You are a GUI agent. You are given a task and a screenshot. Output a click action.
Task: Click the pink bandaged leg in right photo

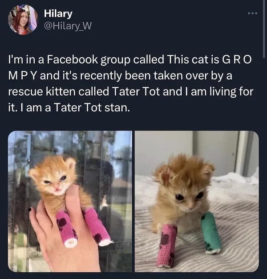point(167,246)
